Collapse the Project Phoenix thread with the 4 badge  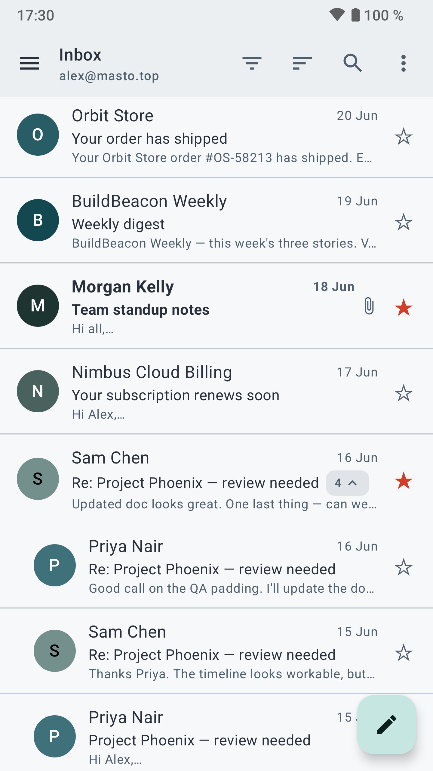click(347, 483)
